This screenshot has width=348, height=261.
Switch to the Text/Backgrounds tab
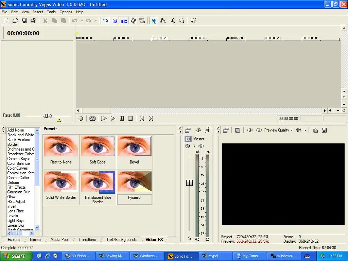click(x=121, y=240)
